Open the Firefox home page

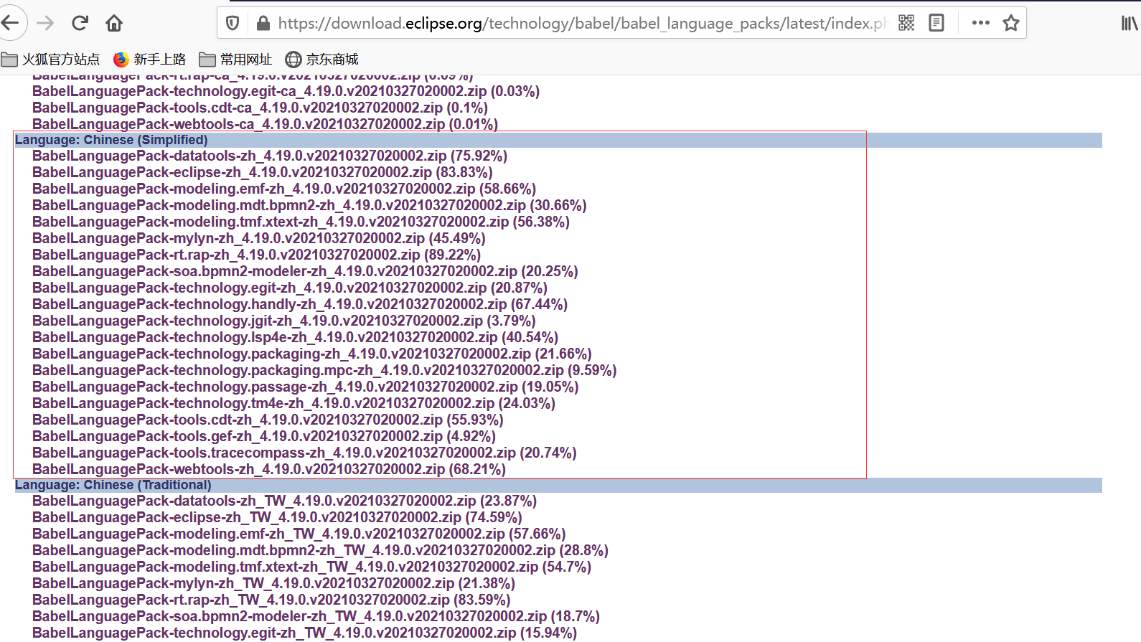[114, 23]
